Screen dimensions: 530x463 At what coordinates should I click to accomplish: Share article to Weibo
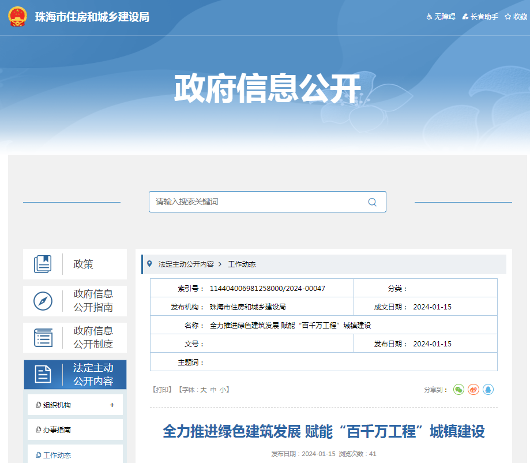coord(473,390)
